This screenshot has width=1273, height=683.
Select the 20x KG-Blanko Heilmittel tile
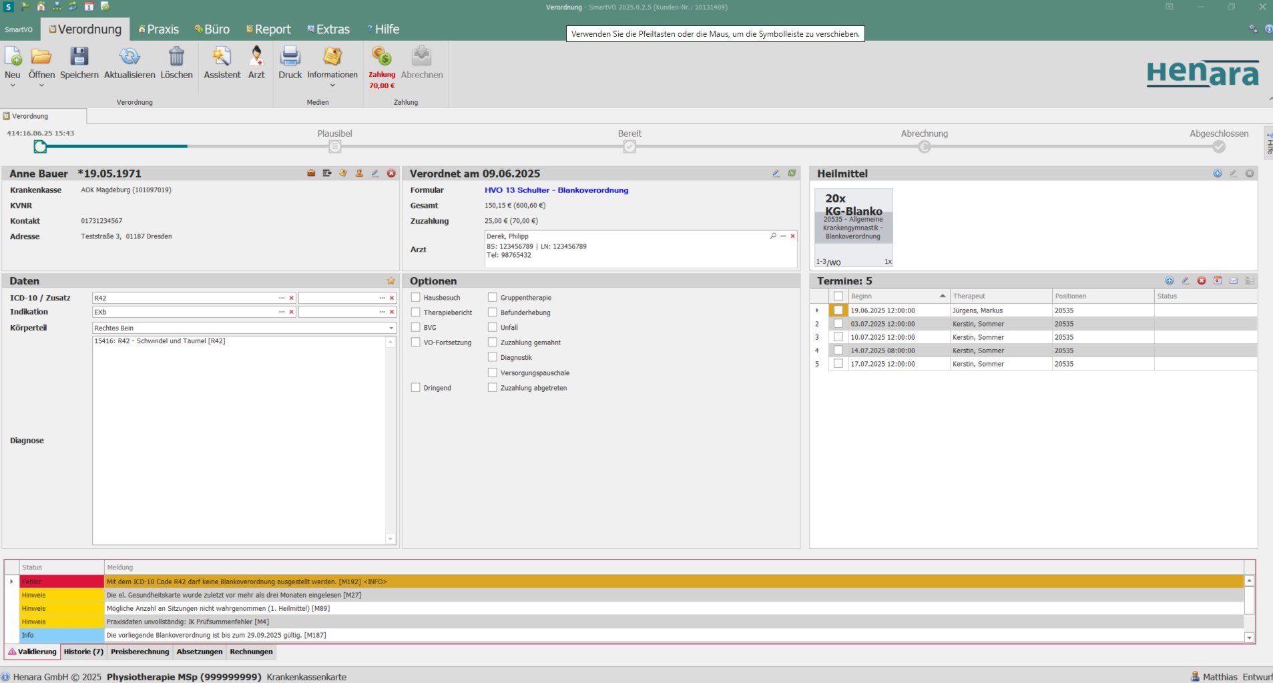pyautogui.click(x=853, y=227)
